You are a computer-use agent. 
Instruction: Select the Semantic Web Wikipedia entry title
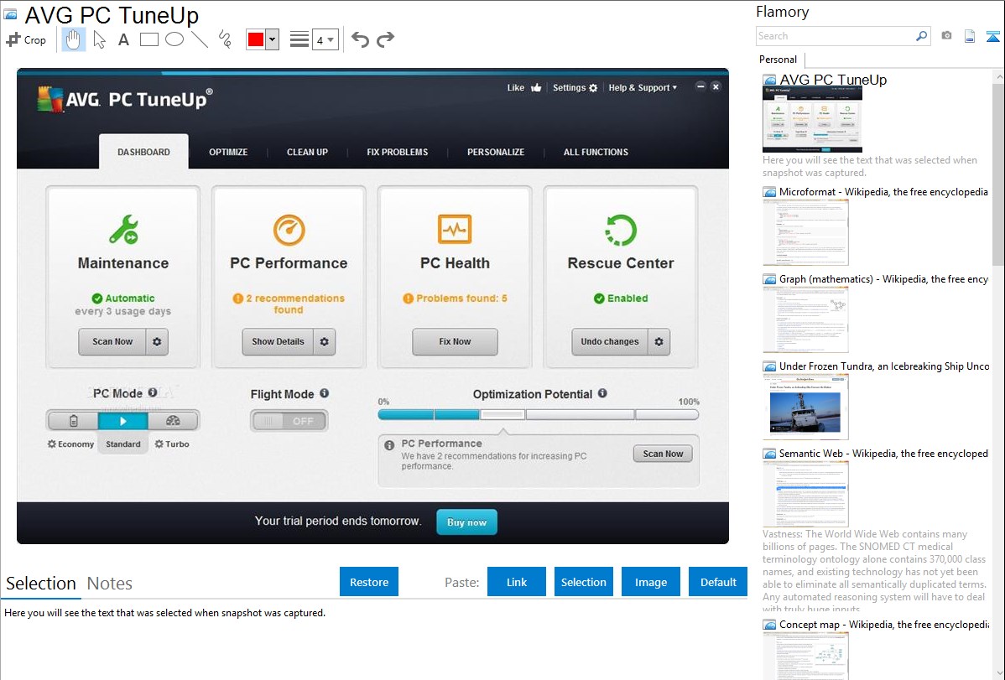point(883,454)
